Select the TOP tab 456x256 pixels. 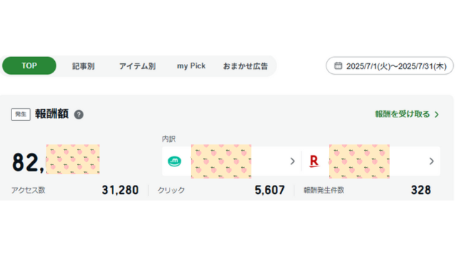click(x=29, y=65)
